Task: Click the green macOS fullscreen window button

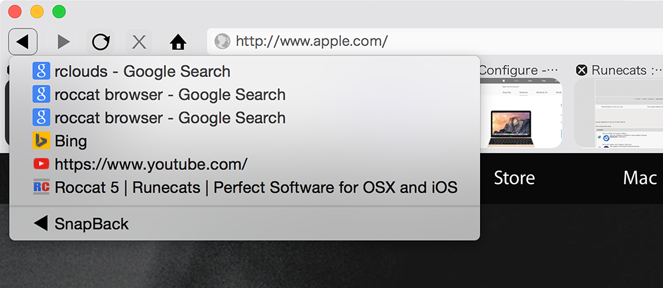Action: pos(59,11)
